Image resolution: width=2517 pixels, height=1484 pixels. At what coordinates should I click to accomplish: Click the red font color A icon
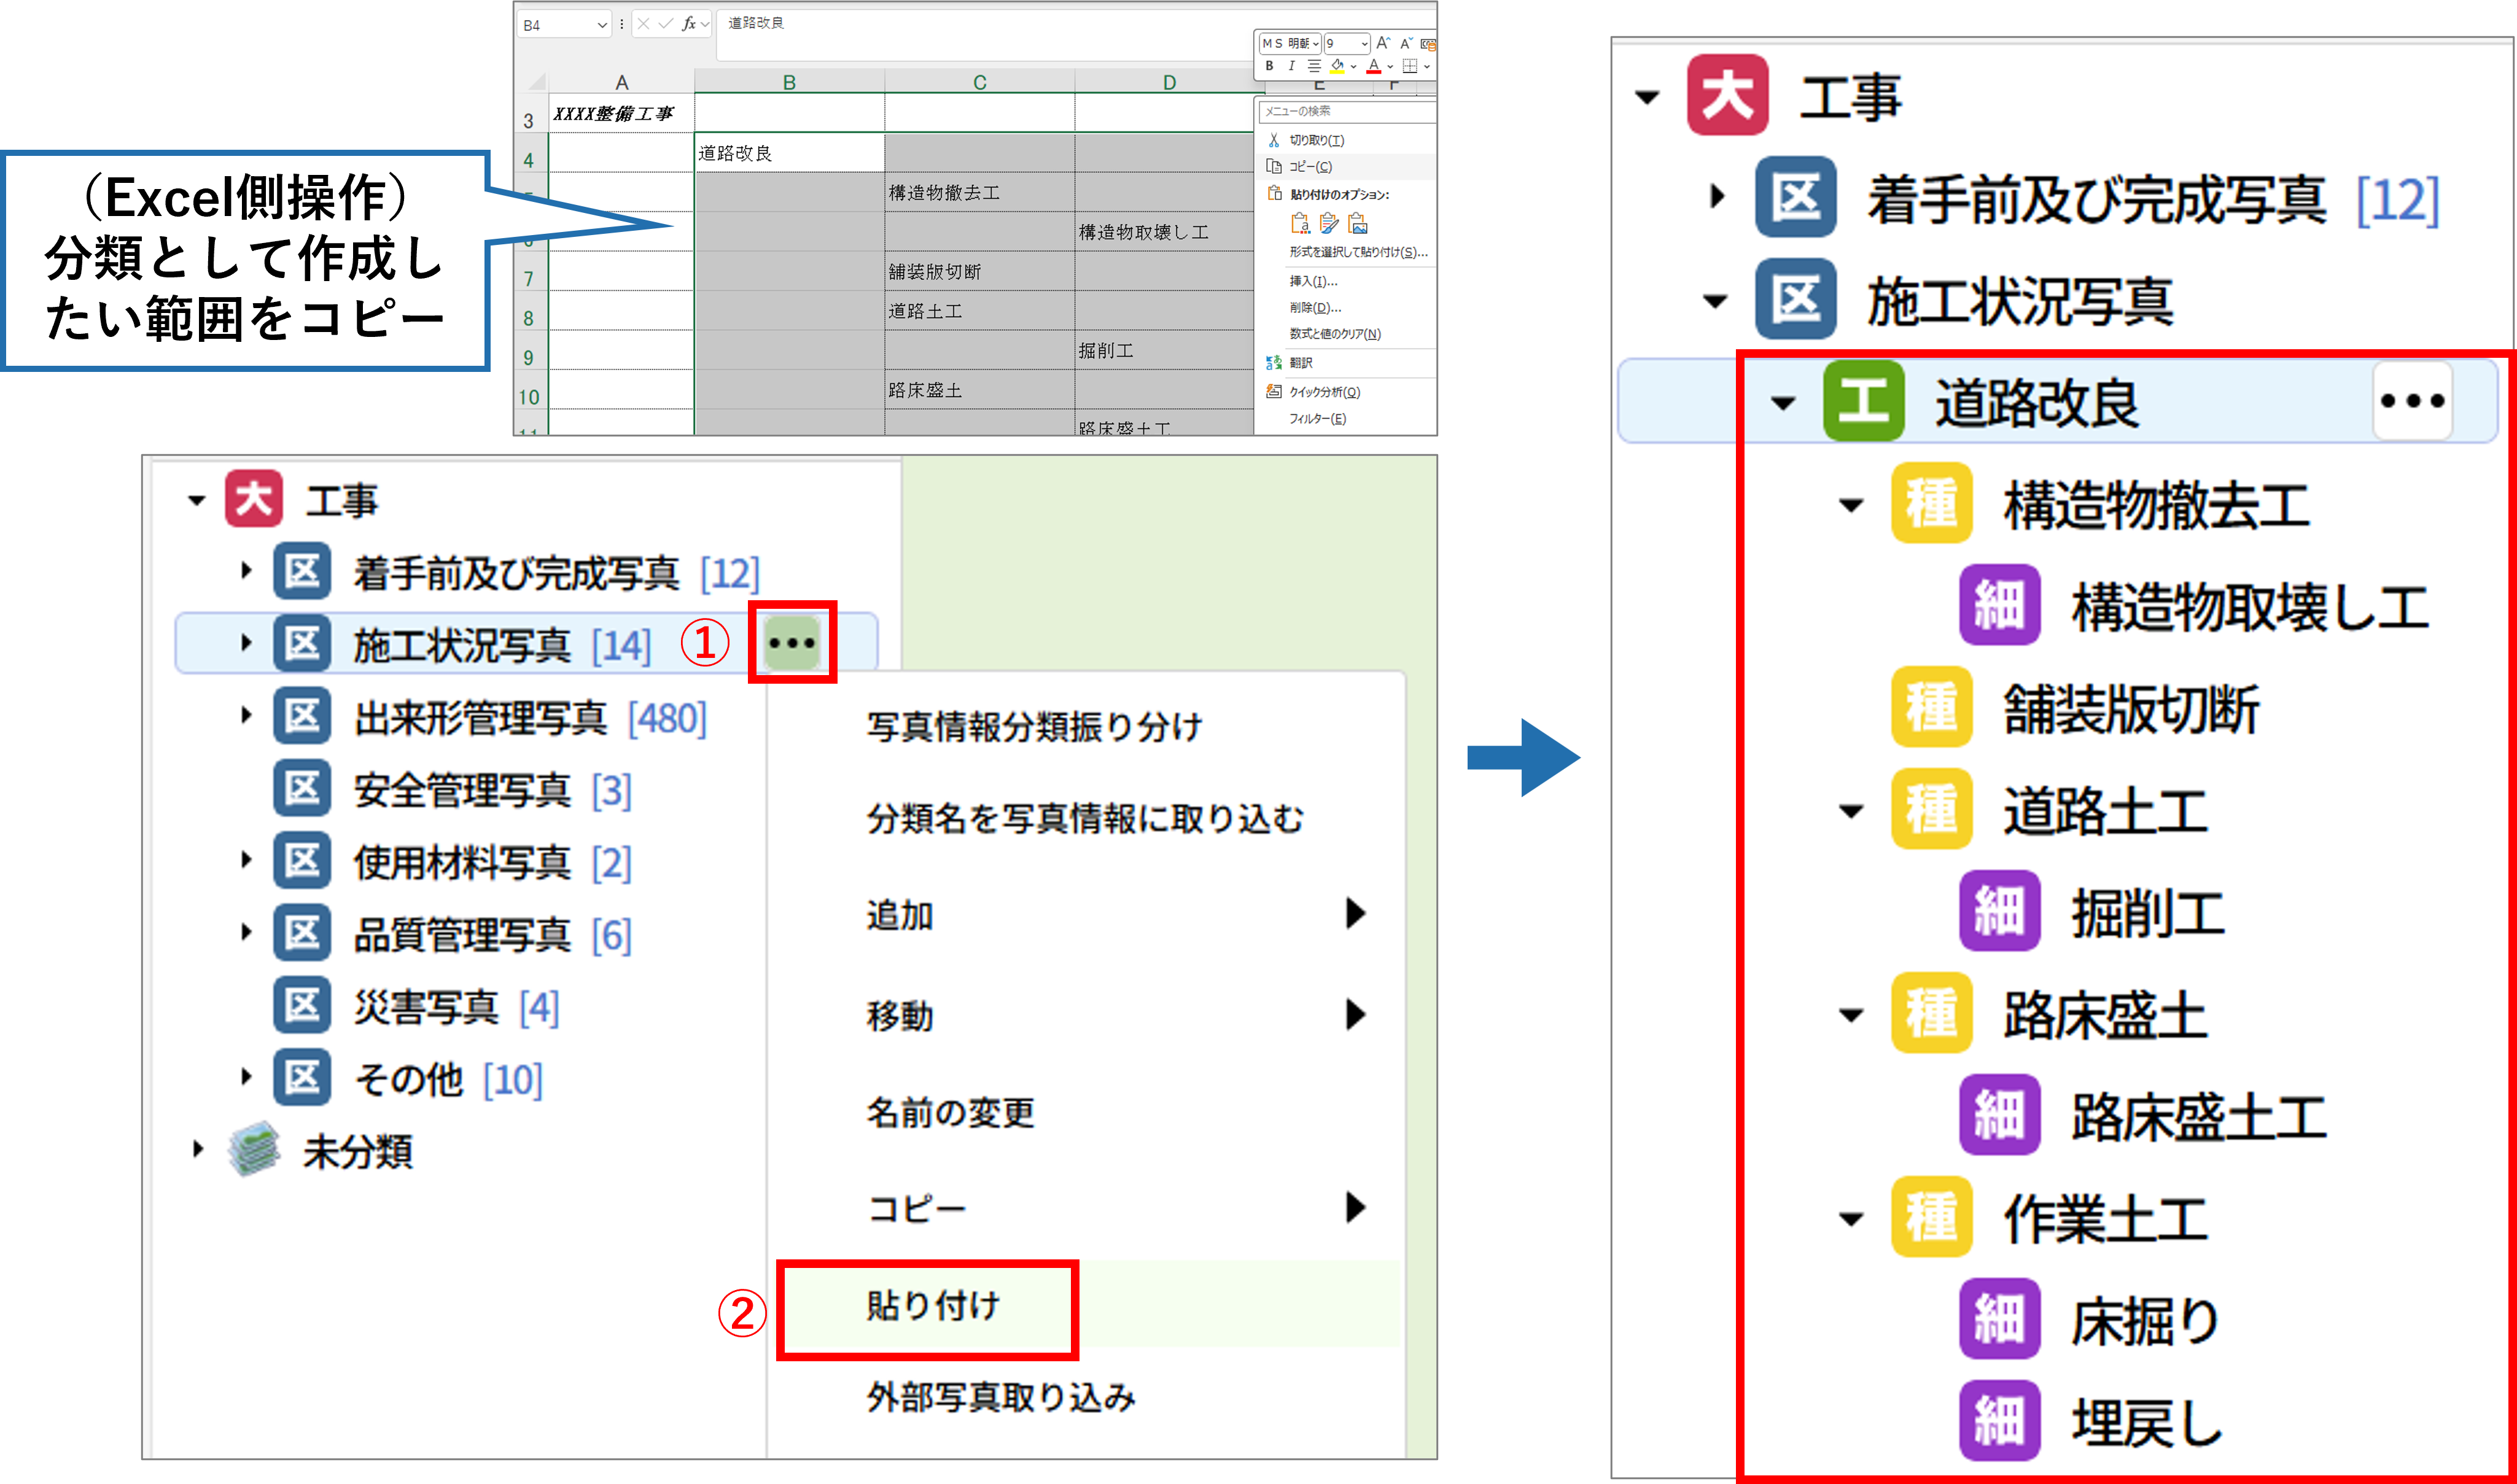point(1374,66)
